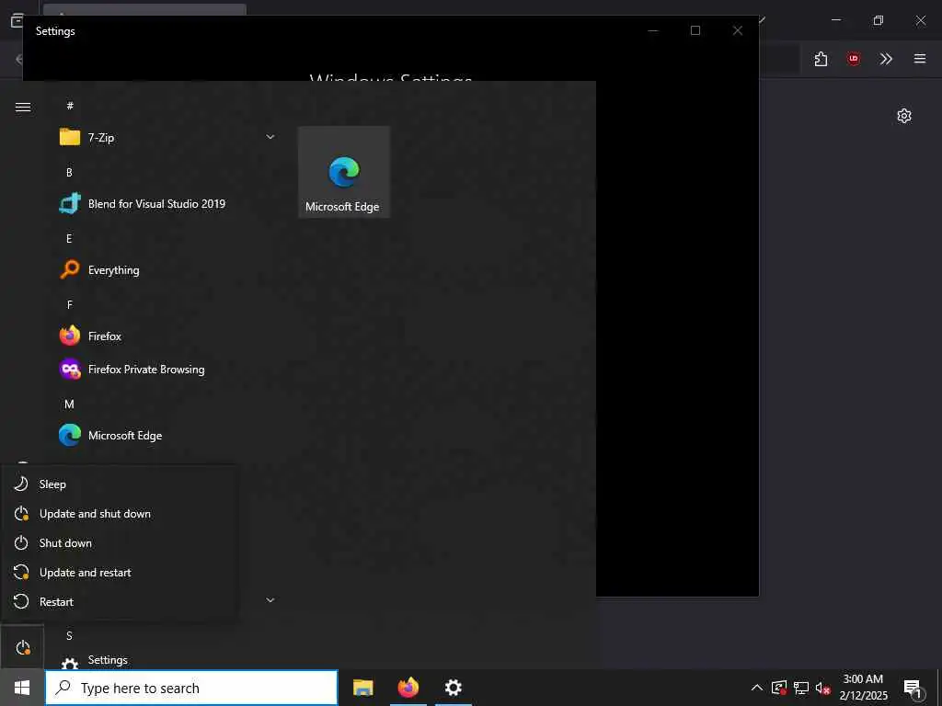
Task: Jump to letter B header in app list
Action: coord(69,172)
